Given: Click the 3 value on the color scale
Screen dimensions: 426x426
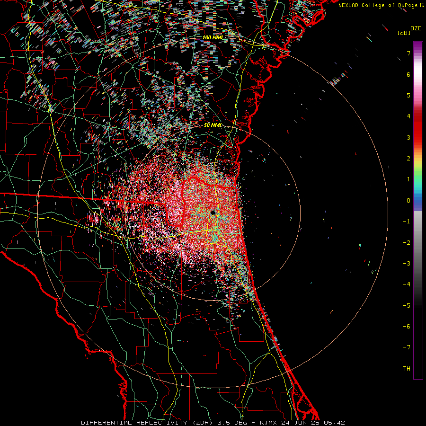Looking at the screenshot, I should [408, 137].
